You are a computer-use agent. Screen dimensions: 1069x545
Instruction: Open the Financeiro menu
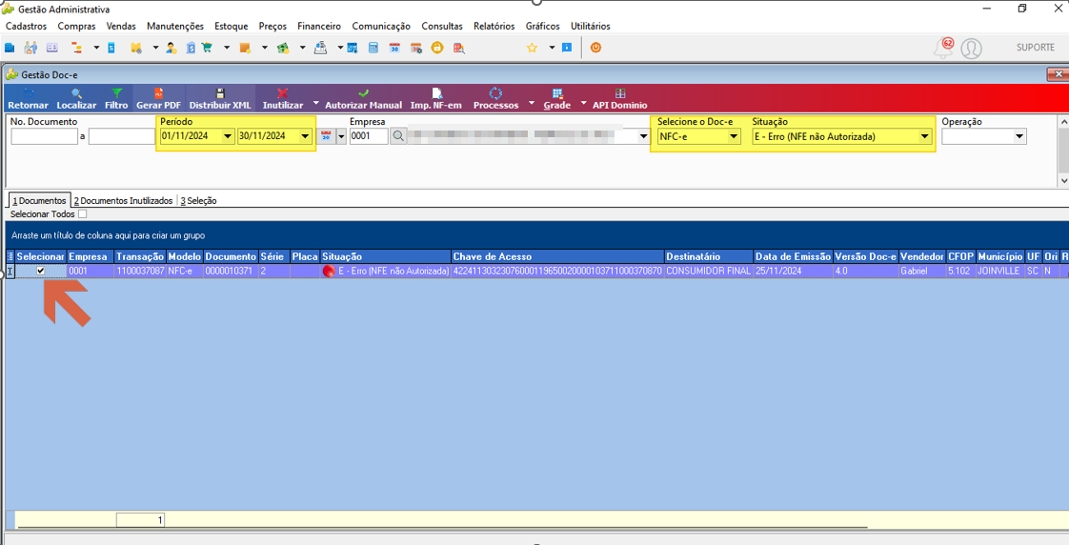coord(319,26)
